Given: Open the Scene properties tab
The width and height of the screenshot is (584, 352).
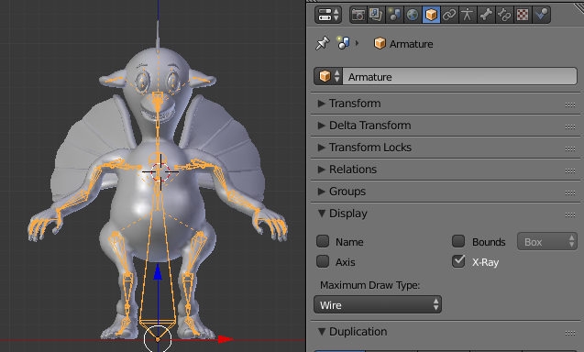Looking at the screenshot, I should tap(394, 15).
